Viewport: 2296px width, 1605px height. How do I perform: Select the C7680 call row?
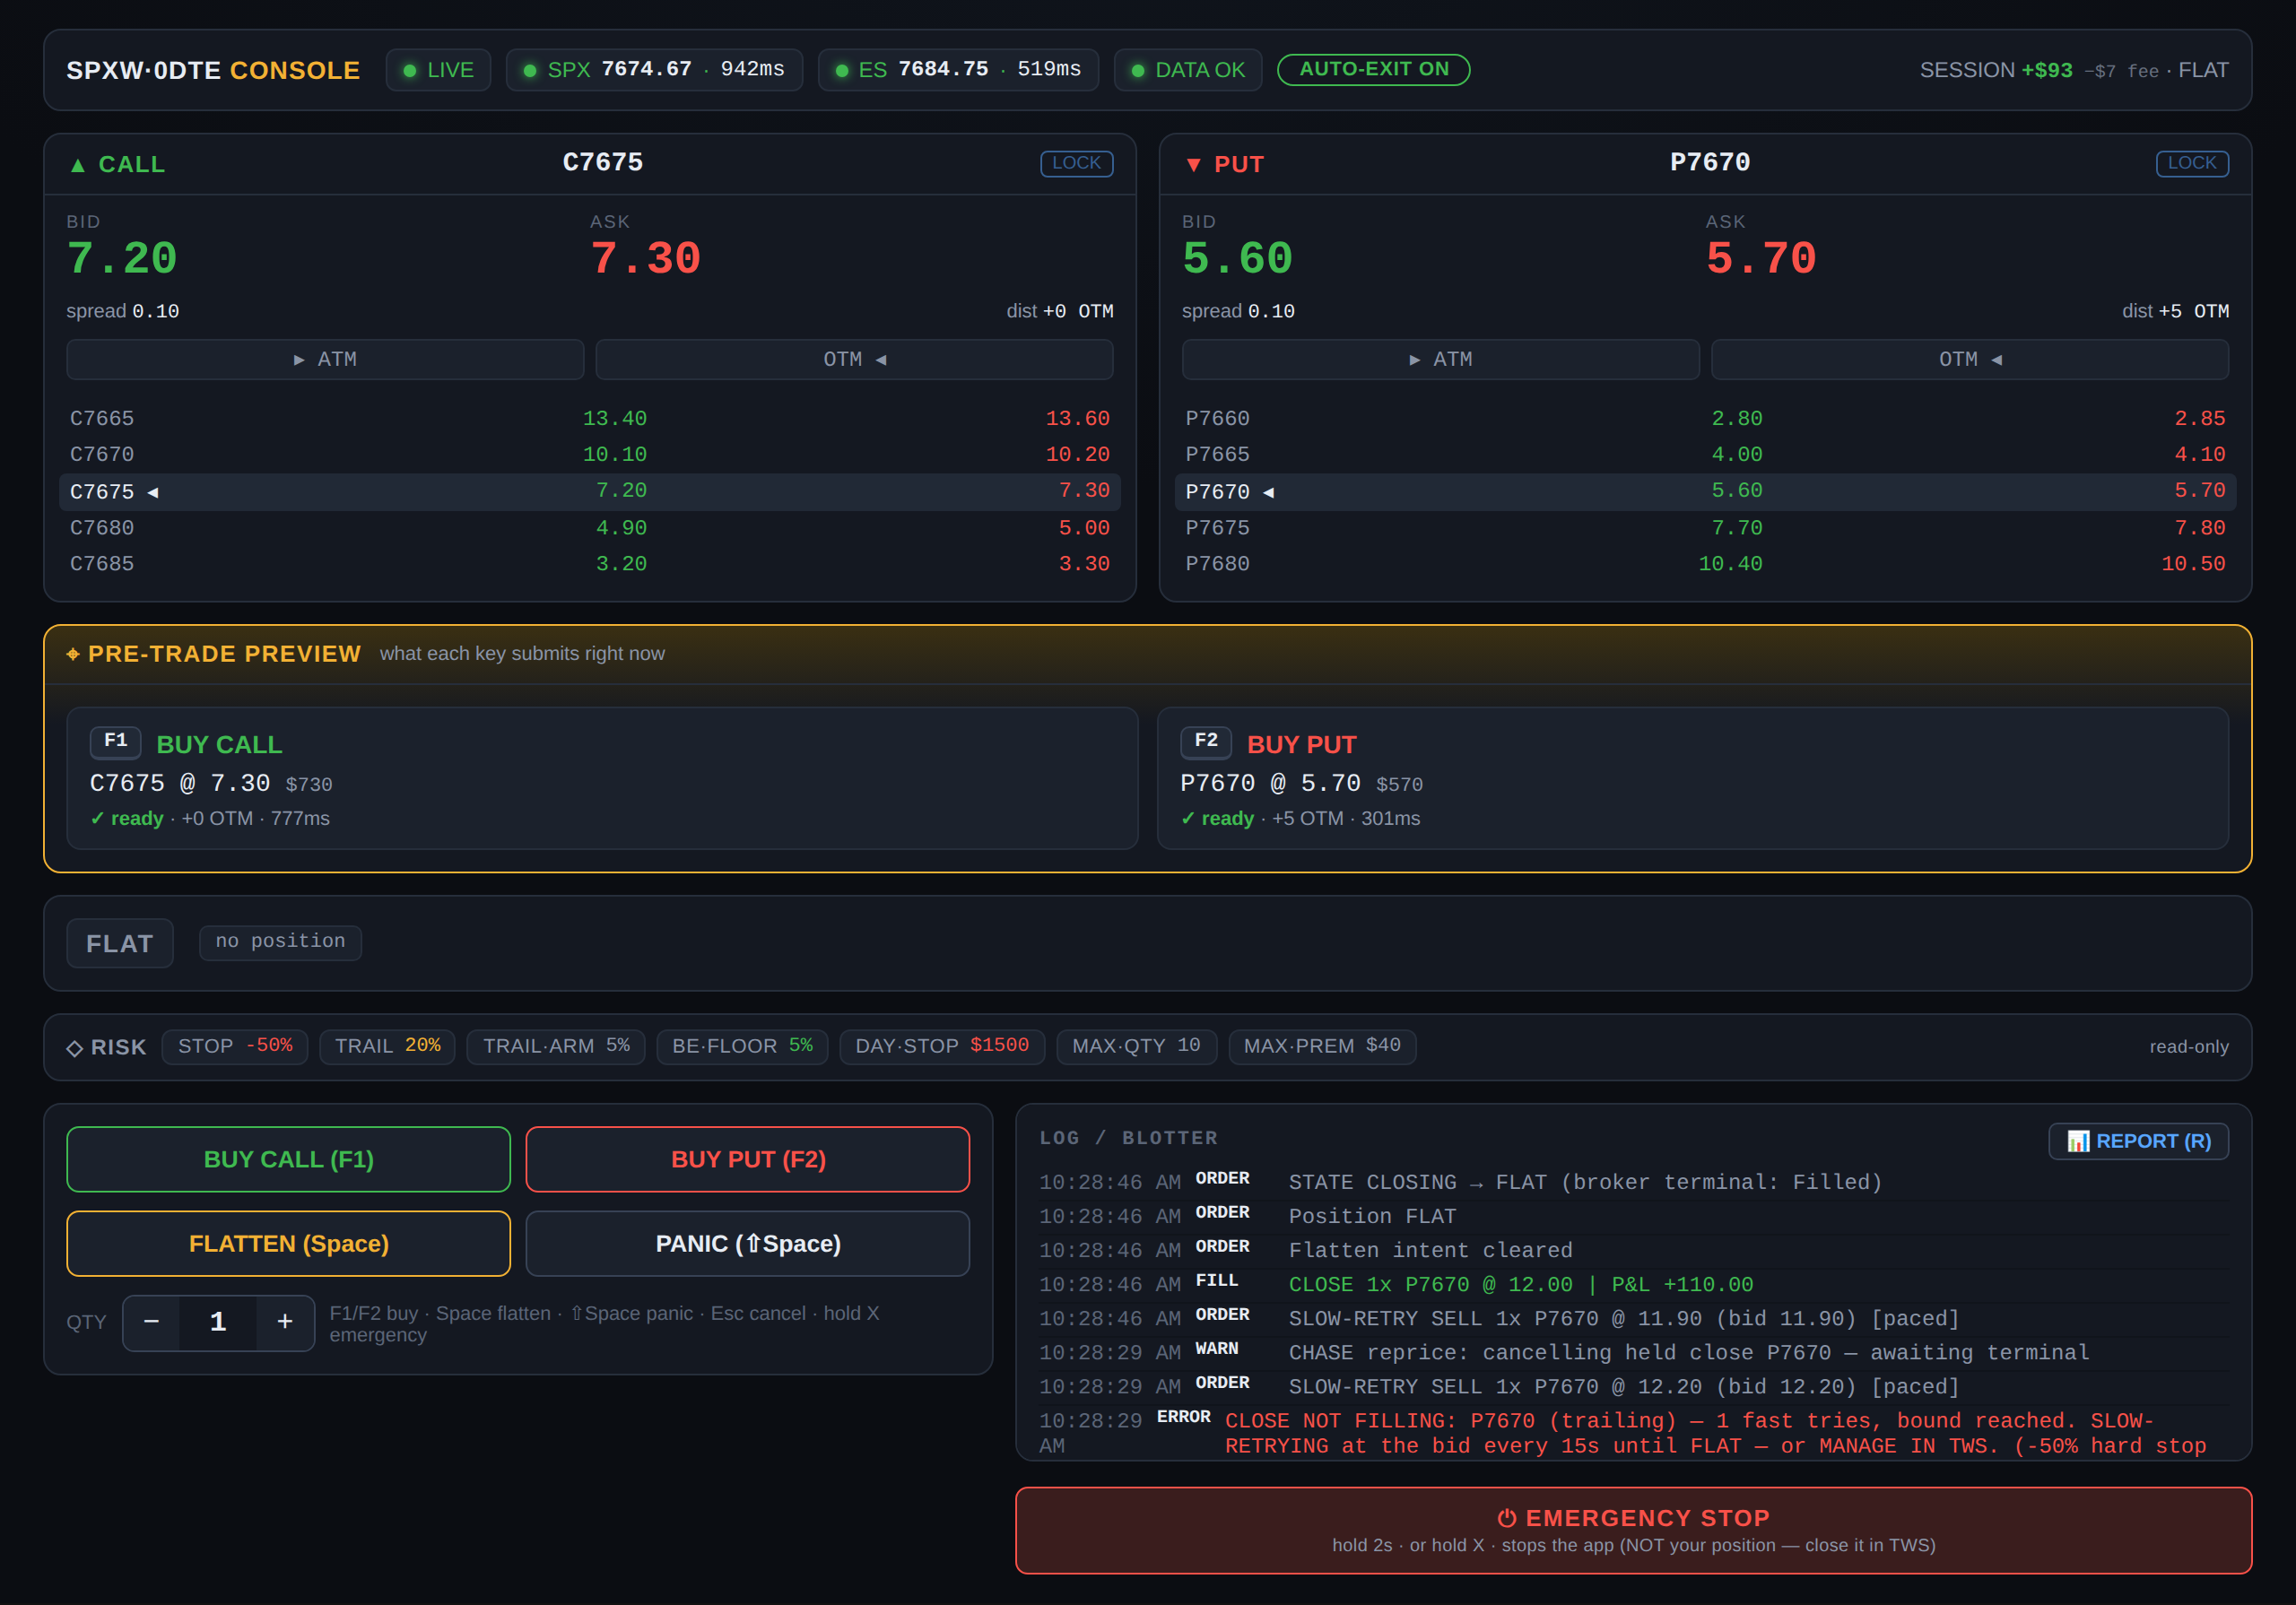(590, 528)
